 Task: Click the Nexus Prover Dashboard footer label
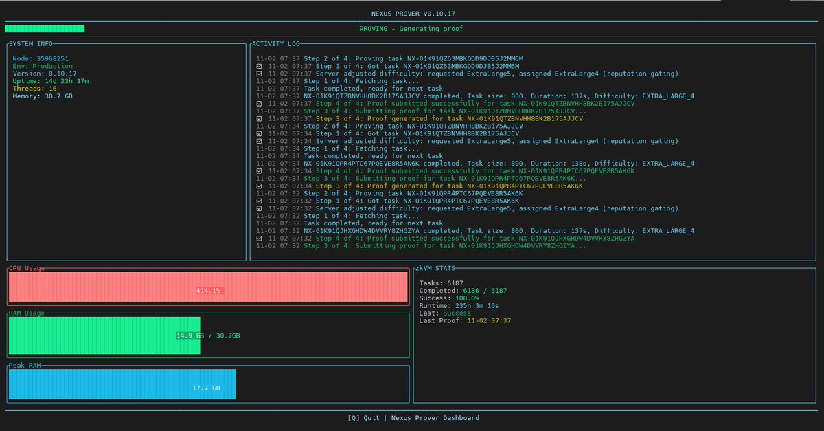tap(435, 417)
